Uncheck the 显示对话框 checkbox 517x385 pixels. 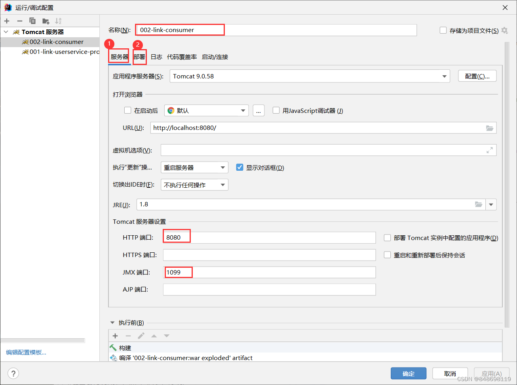[x=239, y=168]
